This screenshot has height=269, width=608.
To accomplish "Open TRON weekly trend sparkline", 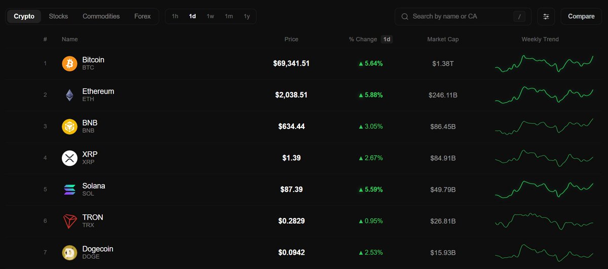I will coord(544,221).
